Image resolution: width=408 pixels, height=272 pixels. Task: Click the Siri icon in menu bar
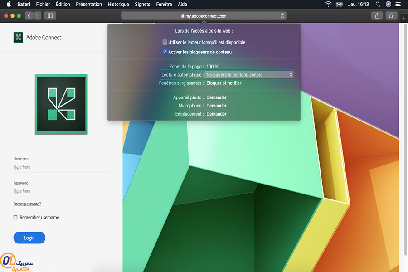tap(388, 4)
